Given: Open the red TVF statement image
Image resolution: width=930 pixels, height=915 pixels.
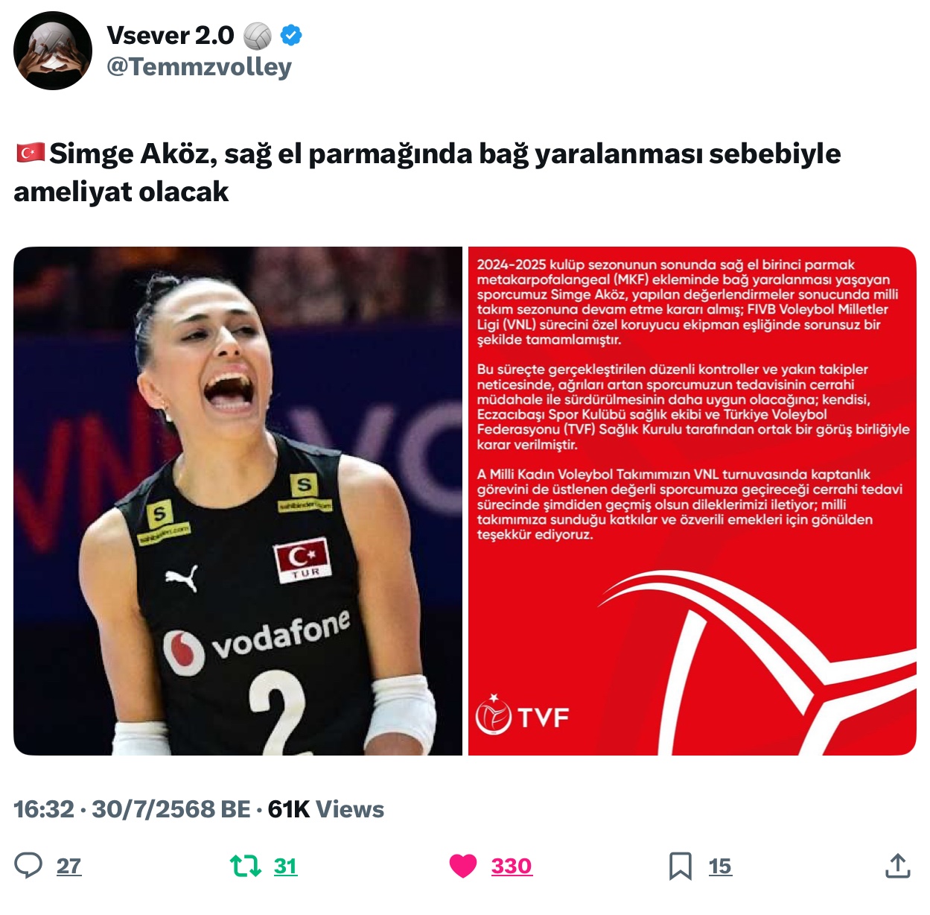Looking at the screenshot, I should (x=692, y=501).
